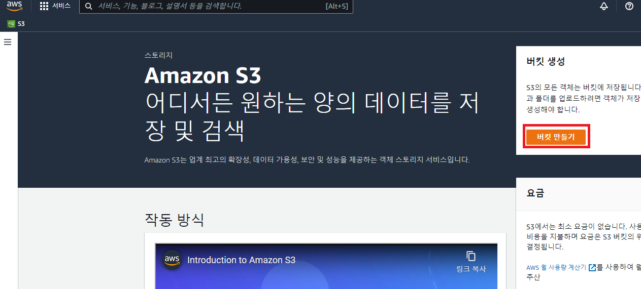641x289 pixels.
Task: Open notifications bell icon
Action: coord(604,7)
